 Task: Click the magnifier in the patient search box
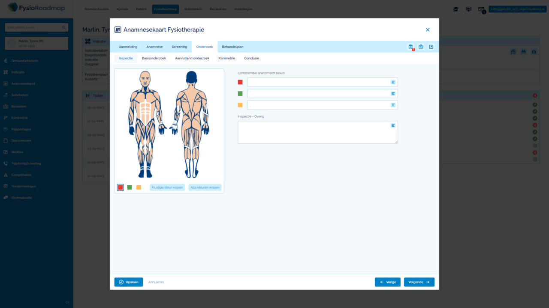click(64, 27)
